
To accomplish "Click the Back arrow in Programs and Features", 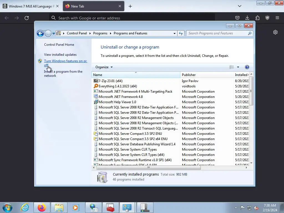I will (40, 33).
